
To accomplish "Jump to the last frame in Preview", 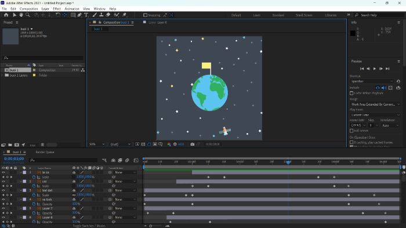I will tap(387, 68).
